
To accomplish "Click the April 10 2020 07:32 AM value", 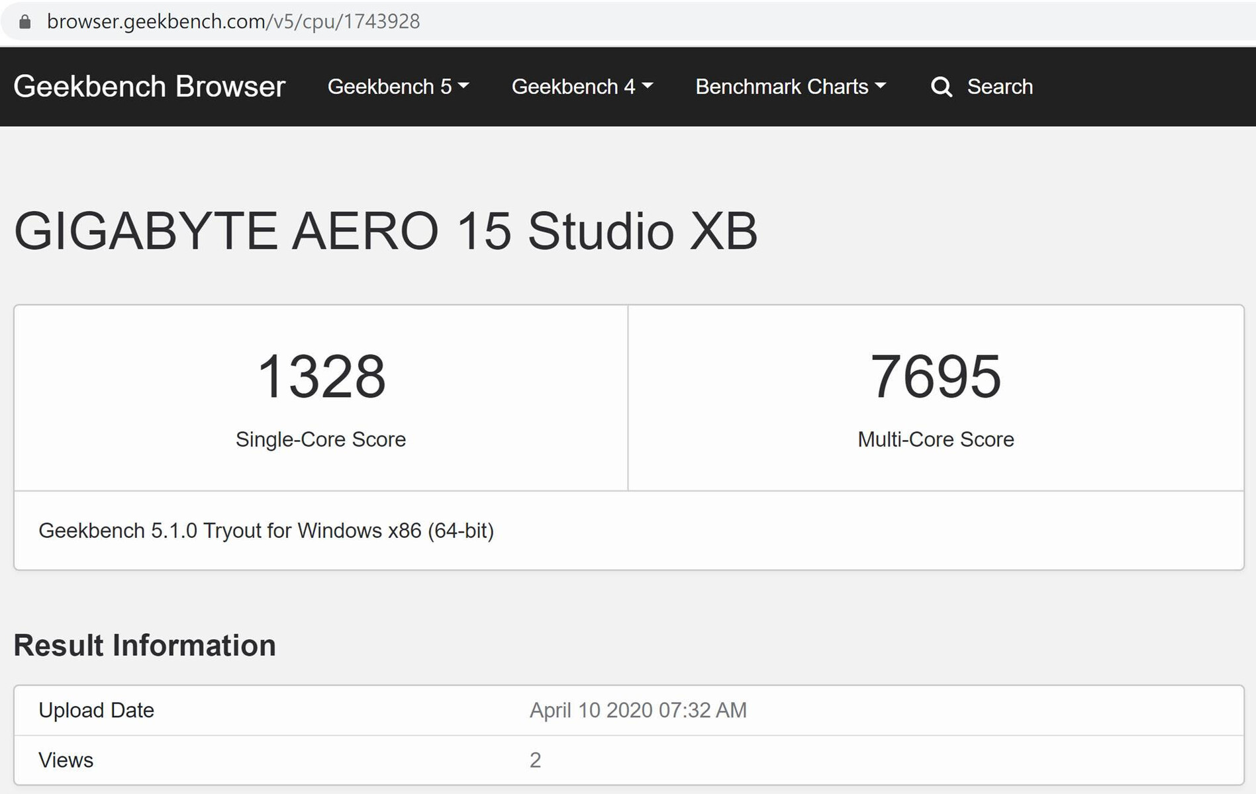I will coord(638,710).
